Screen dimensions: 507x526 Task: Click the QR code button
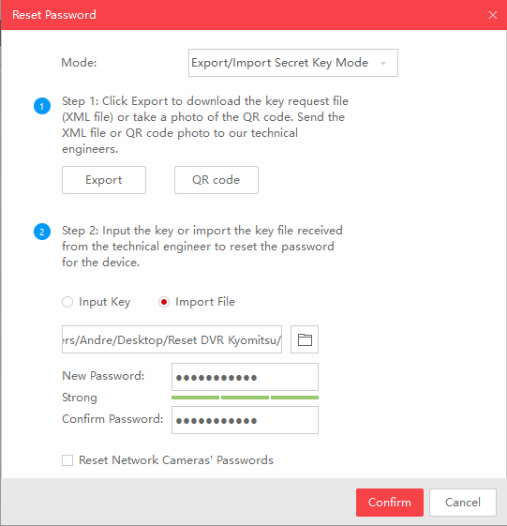pyautogui.click(x=216, y=180)
